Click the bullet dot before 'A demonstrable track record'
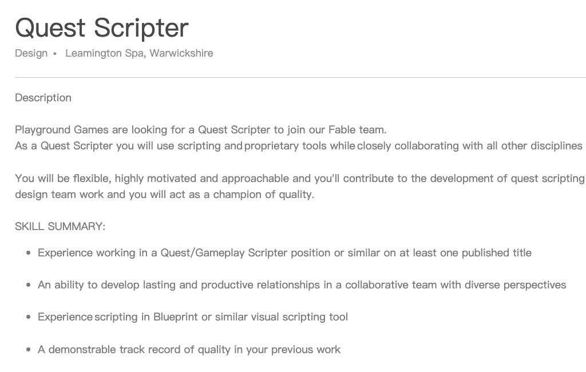The height and width of the screenshot is (372, 586). (29, 349)
